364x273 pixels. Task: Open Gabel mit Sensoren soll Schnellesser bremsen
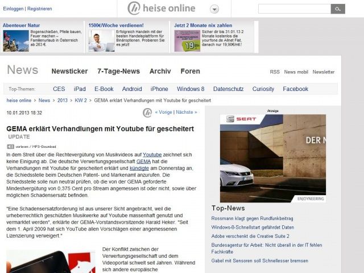[x=260, y=260]
